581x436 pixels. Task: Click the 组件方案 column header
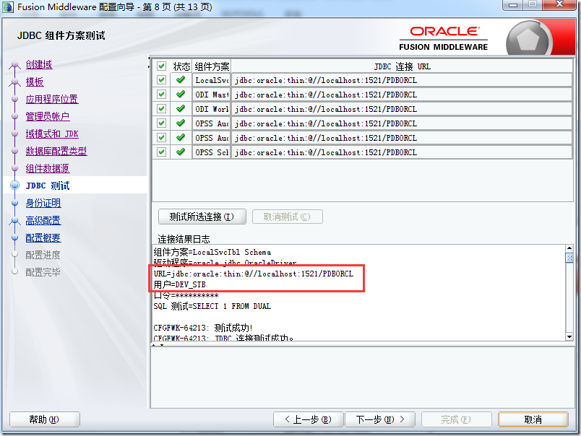point(212,66)
